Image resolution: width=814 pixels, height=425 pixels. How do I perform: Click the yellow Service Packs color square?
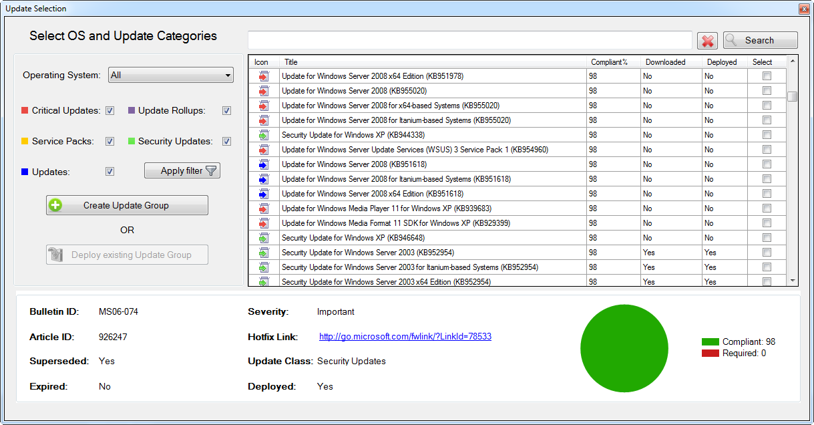[25, 142]
